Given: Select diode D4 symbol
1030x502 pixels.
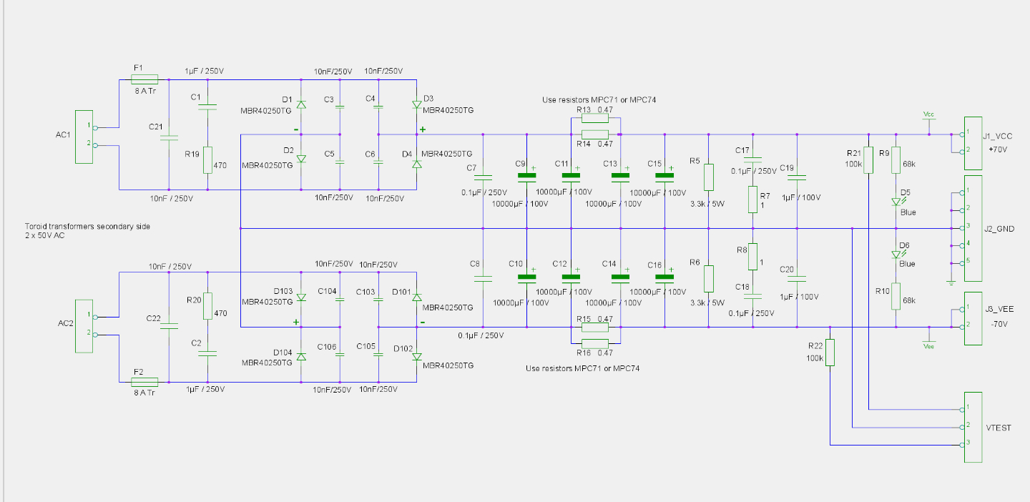Looking at the screenshot, I should click(x=416, y=164).
